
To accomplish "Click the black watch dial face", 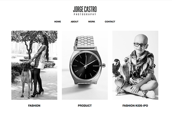I will pos(85,66).
